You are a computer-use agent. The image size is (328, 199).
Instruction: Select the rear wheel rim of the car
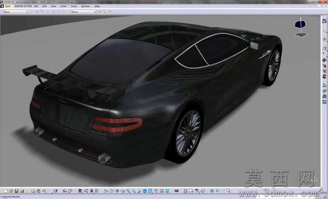[x=188, y=133]
